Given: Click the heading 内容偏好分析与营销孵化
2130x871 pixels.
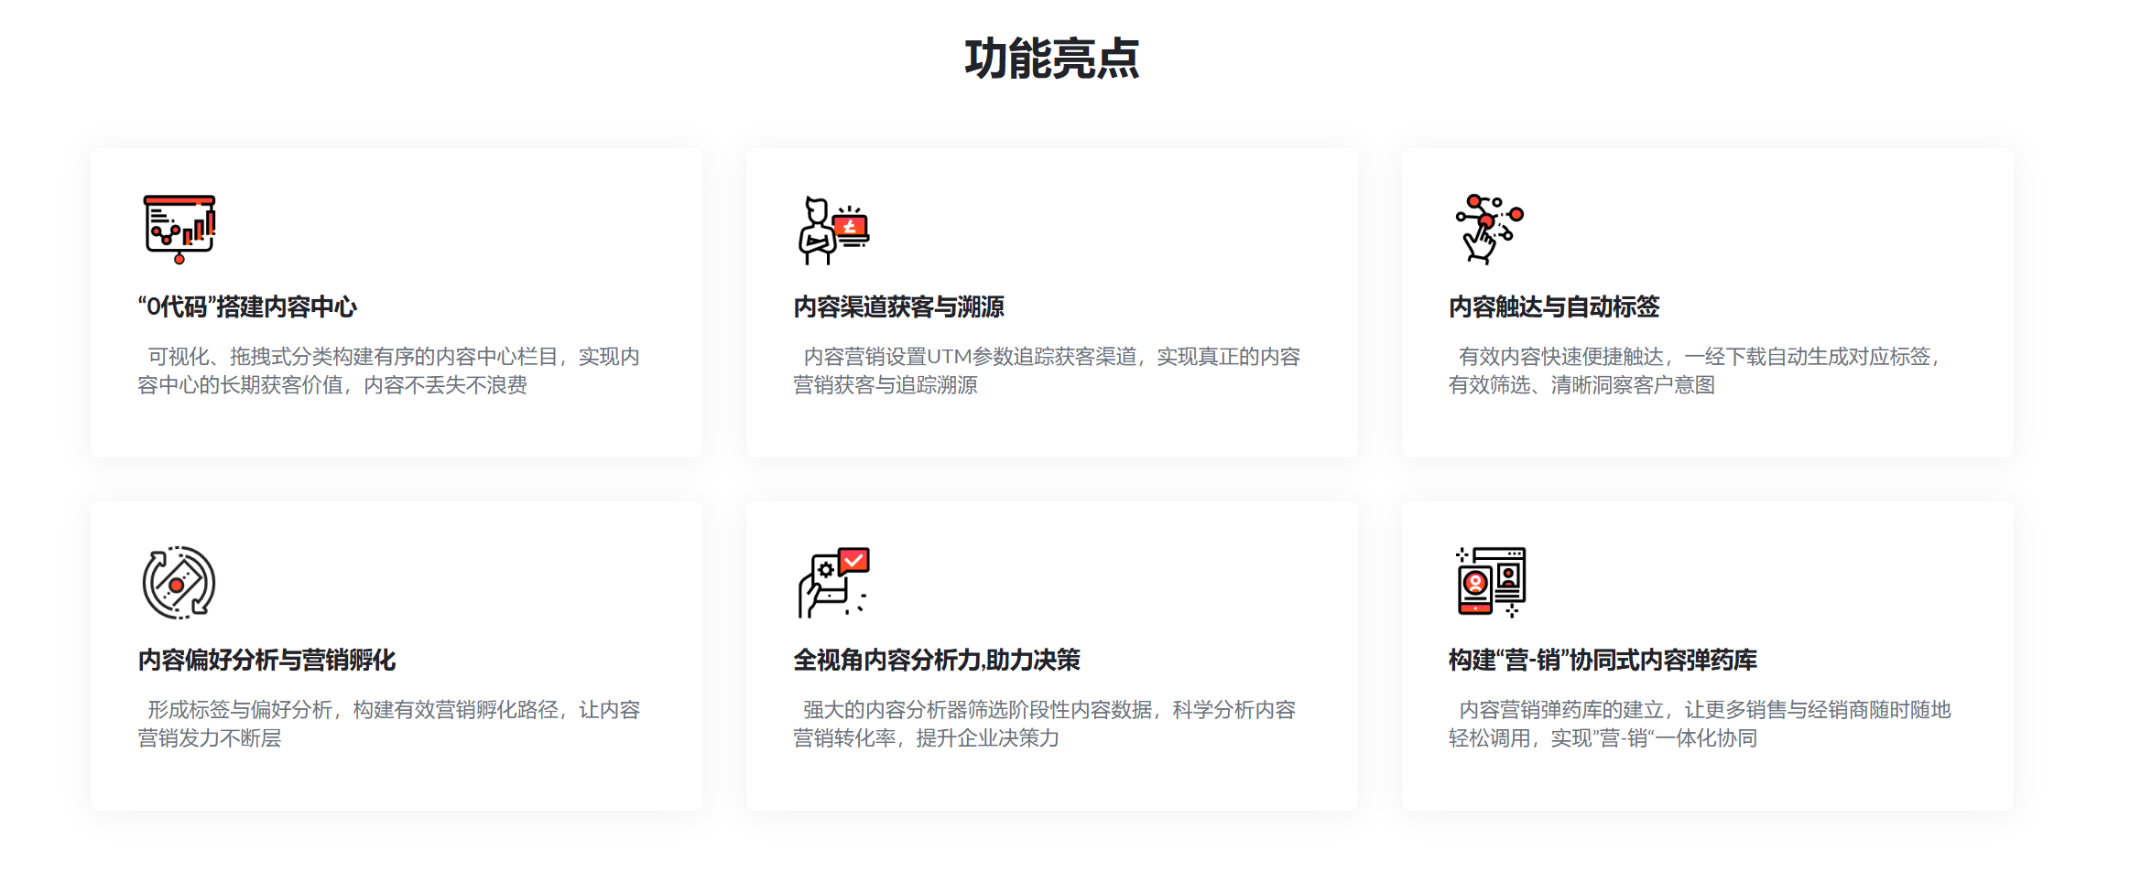Looking at the screenshot, I should (266, 661).
